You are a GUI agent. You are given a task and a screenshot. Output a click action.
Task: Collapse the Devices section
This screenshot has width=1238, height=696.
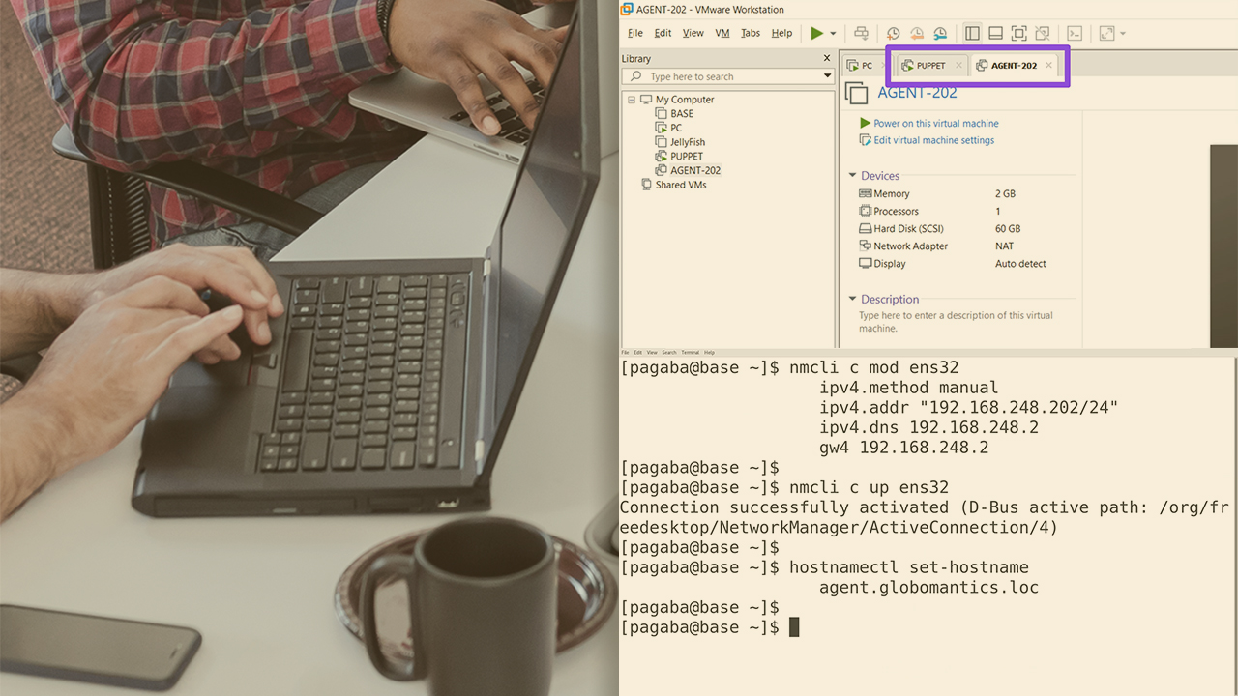(x=854, y=175)
